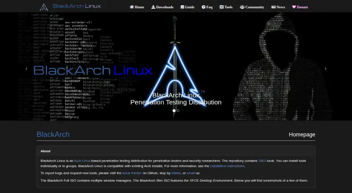This screenshot has height=193, width=352.
Task: Click the Penetration Testing Distribution caption
Action: click(x=176, y=102)
